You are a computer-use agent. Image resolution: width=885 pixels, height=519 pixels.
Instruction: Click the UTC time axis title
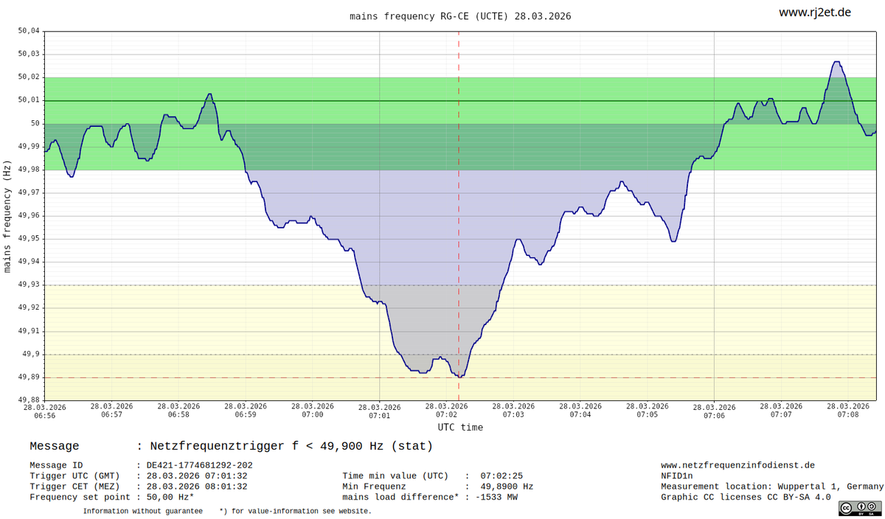pos(460,427)
